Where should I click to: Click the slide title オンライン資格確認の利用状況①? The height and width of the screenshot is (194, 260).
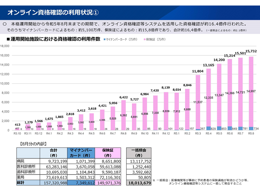tap(53, 12)
